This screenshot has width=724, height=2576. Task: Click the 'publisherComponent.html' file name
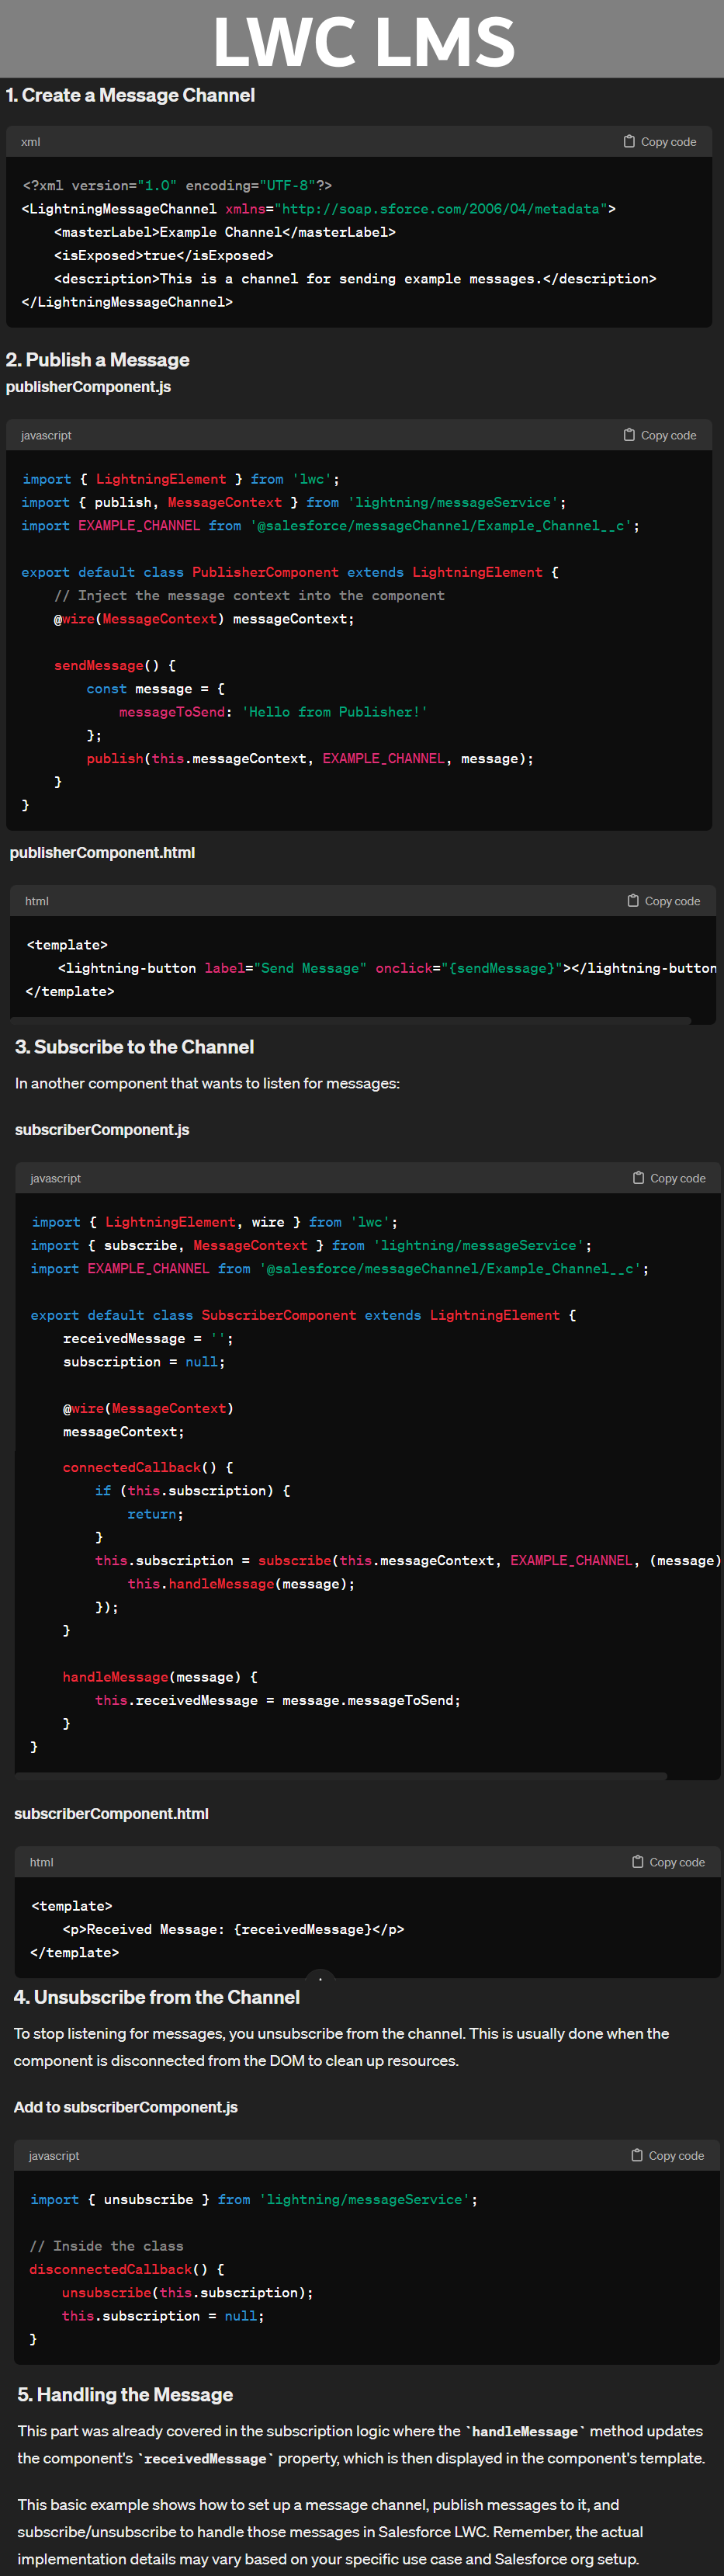[x=102, y=852]
